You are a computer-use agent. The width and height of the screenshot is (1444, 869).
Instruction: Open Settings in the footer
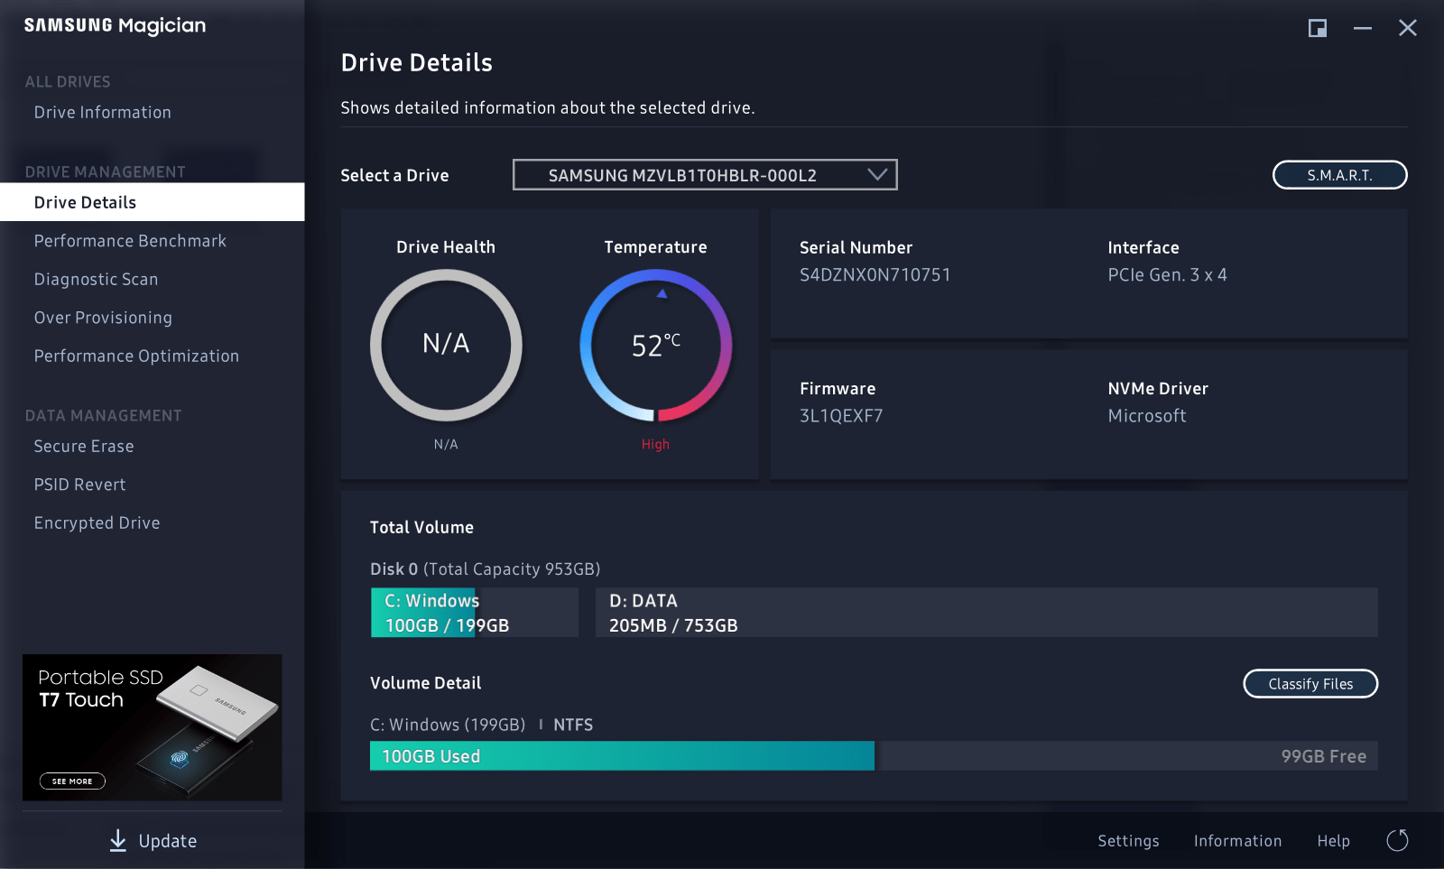tap(1128, 841)
